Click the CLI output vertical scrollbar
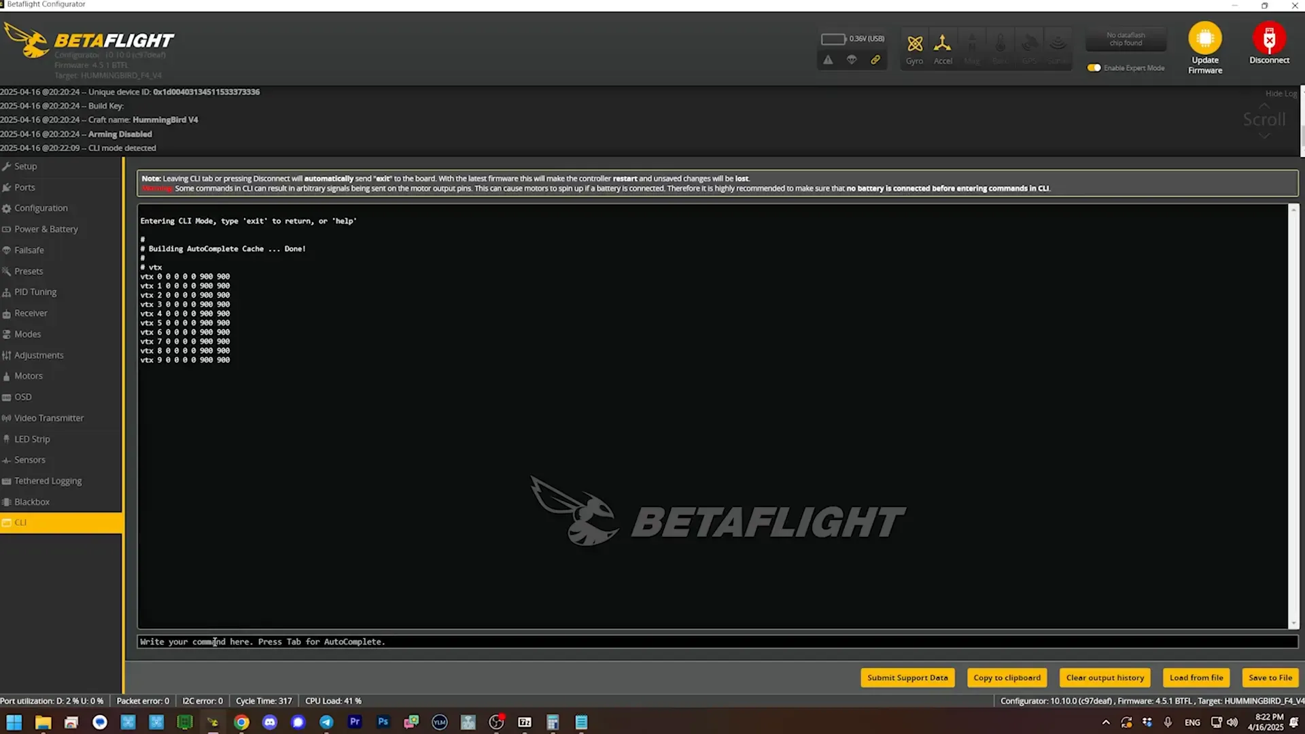The height and width of the screenshot is (734, 1305). pyautogui.click(x=1293, y=416)
